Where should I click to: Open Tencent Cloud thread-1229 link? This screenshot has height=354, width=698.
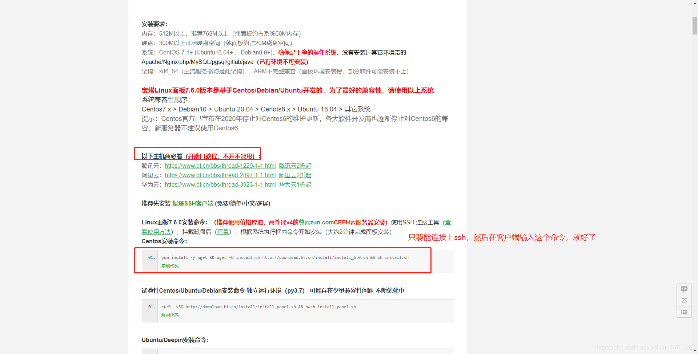coord(220,166)
